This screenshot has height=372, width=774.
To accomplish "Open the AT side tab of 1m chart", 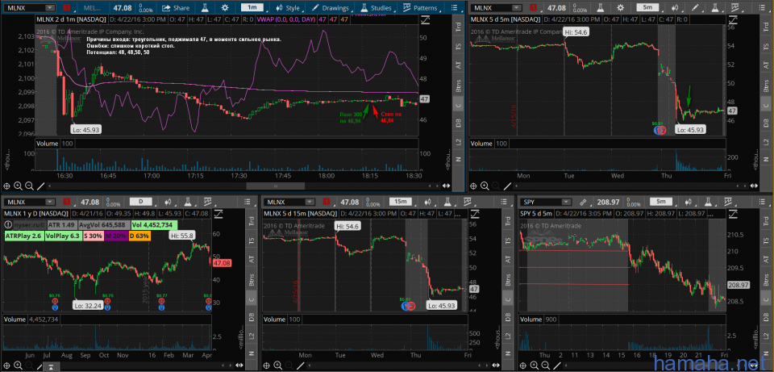I will click(x=459, y=65).
